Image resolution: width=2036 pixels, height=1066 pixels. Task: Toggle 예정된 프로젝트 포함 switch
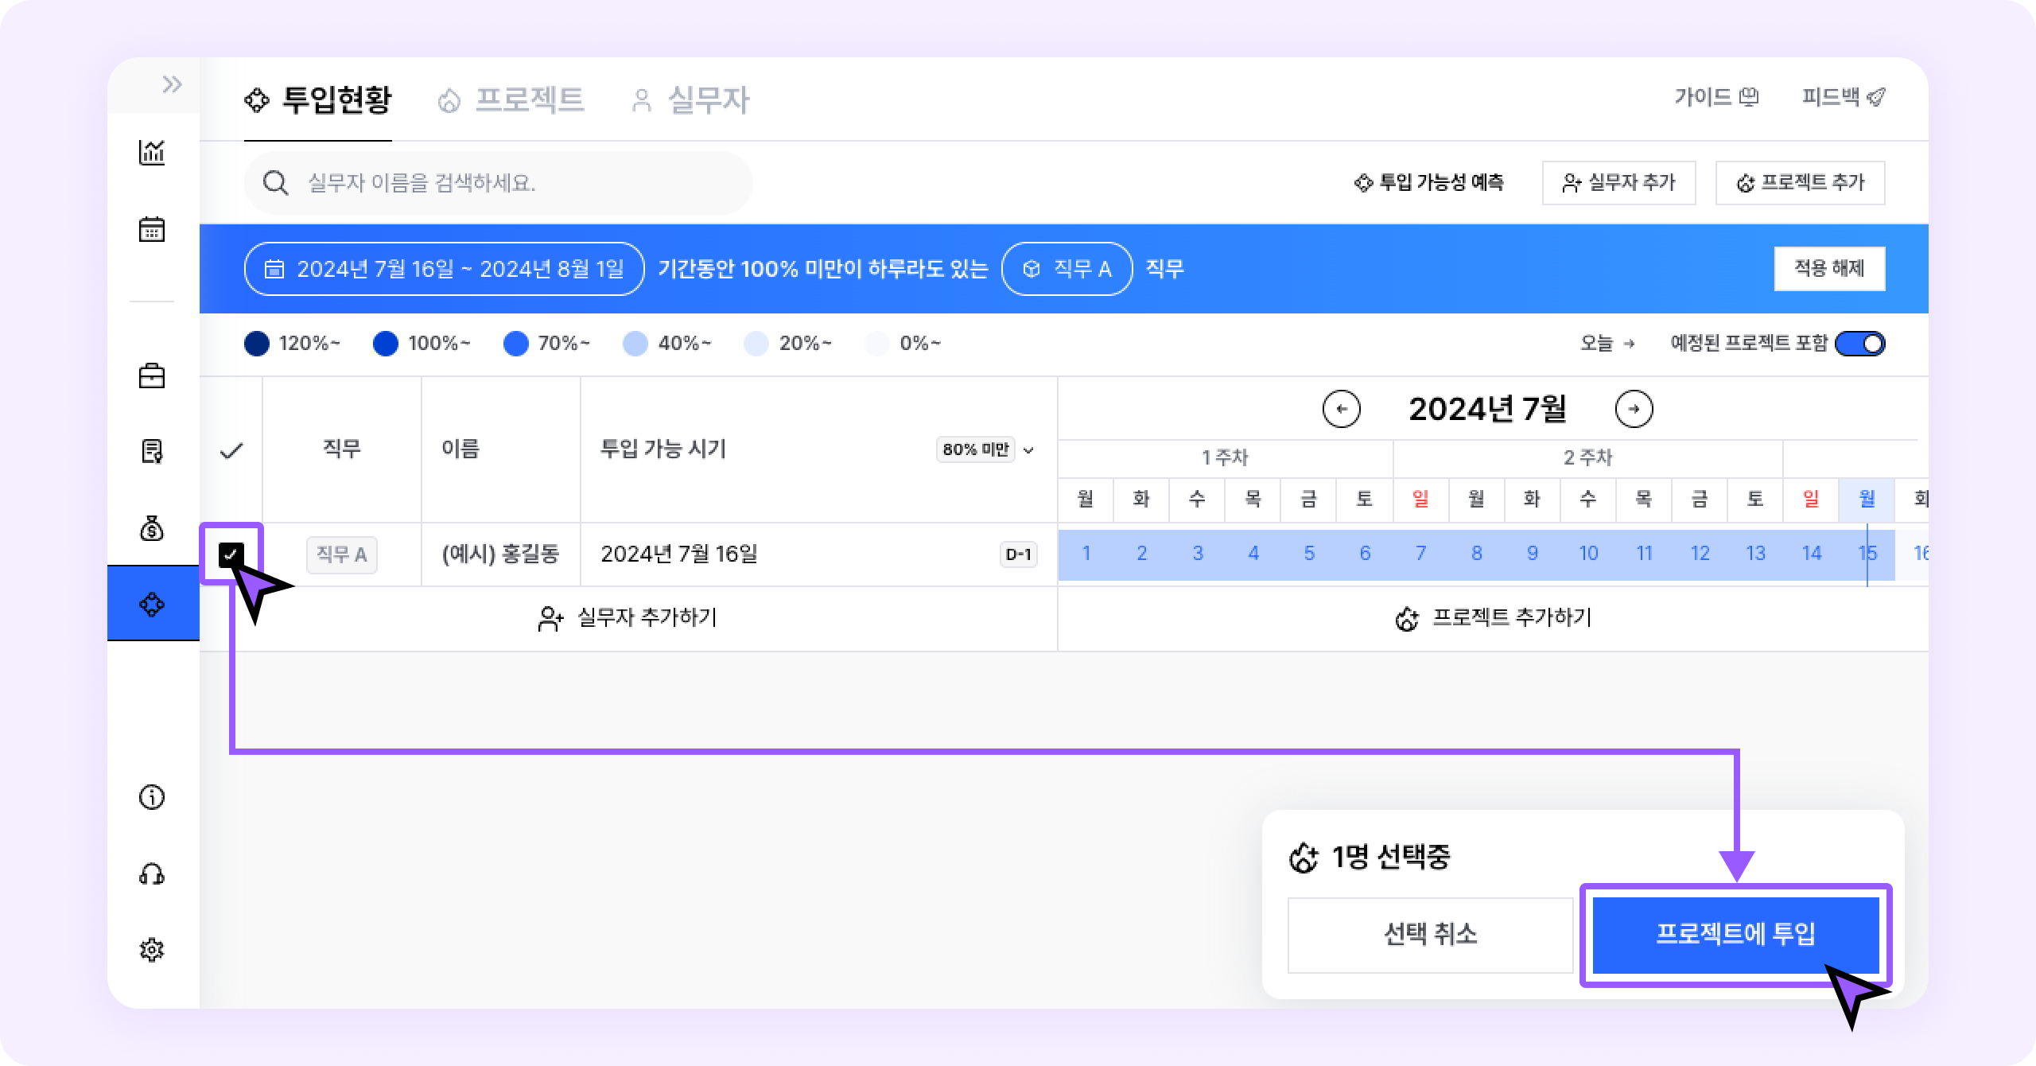tap(1859, 344)
